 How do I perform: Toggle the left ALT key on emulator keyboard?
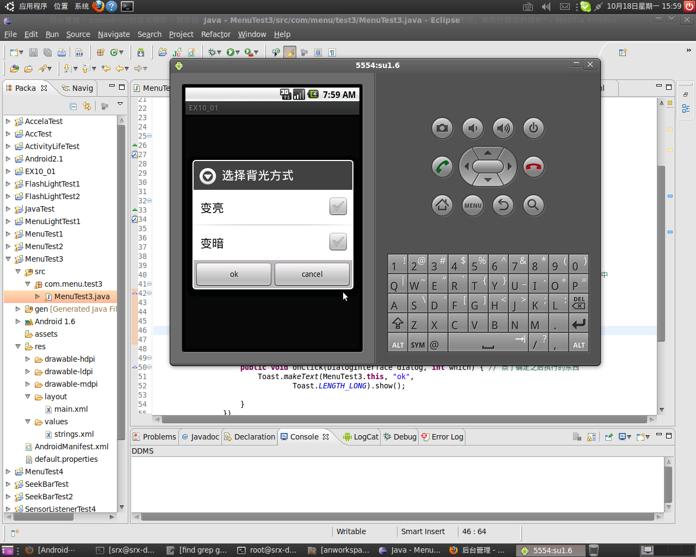pyautogui.click(x=397, y=344)
